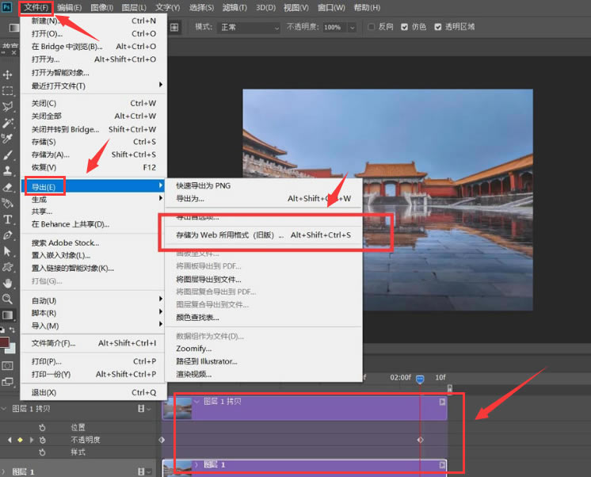Select the Brush tool
The image size is (591, 477).
click(x=8, y=155)
